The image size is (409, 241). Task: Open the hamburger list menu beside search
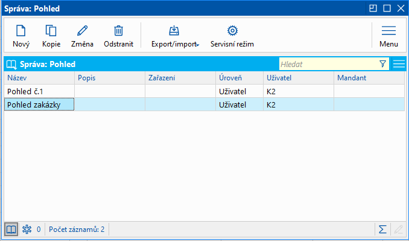tap(399, 64)
